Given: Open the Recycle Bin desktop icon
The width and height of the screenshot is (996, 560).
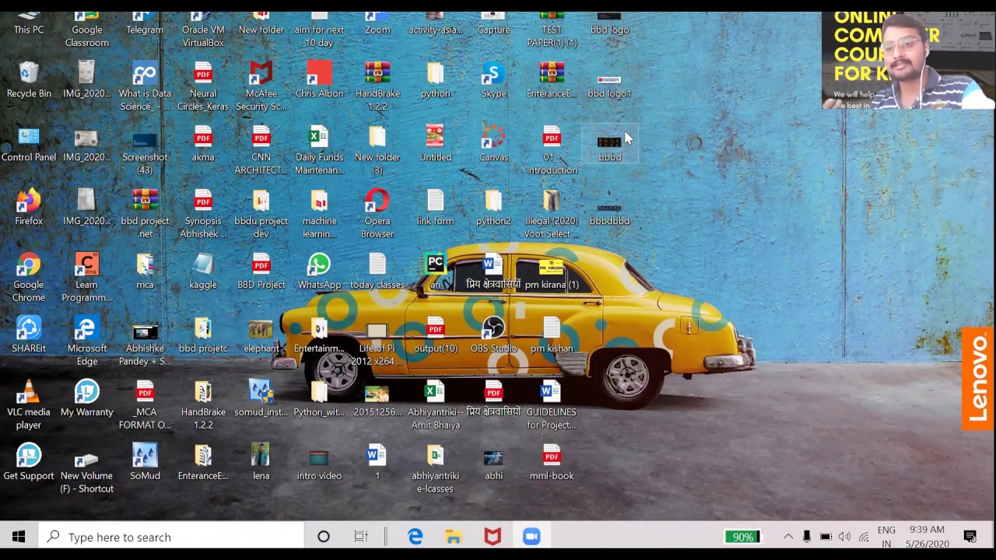Looking at the screenshot, I should pos(29,80).
